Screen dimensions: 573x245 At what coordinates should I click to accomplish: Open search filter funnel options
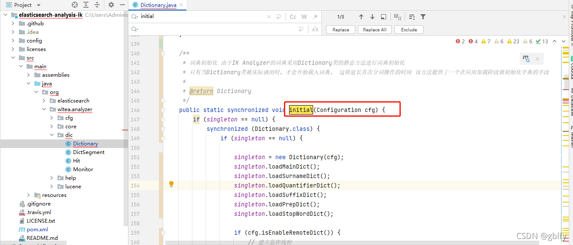423,17
